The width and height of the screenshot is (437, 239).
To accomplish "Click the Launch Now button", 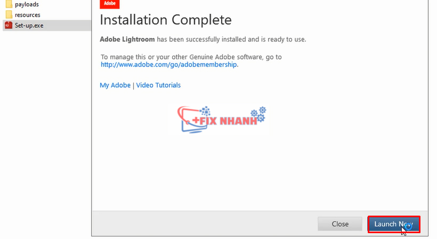I will (394, 224).
